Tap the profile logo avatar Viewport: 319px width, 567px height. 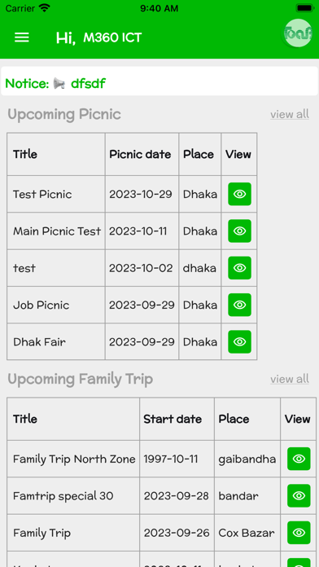click(298, 33)
